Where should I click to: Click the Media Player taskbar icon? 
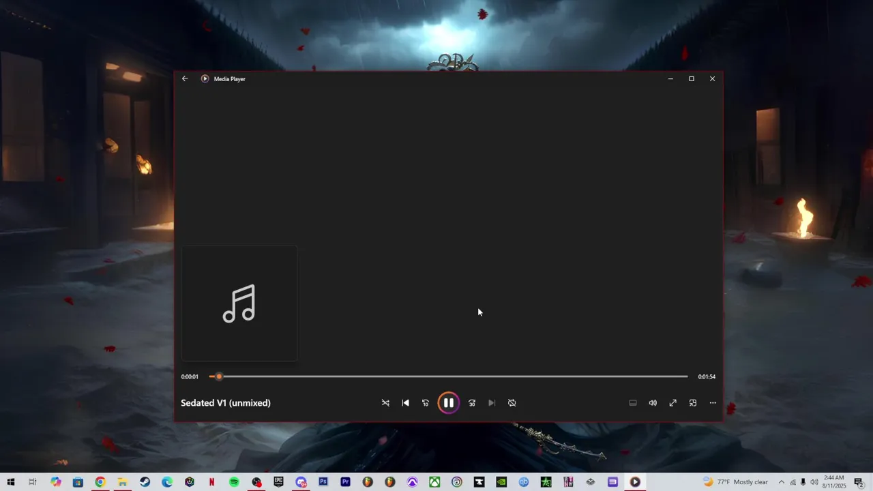tap(635, 482)
